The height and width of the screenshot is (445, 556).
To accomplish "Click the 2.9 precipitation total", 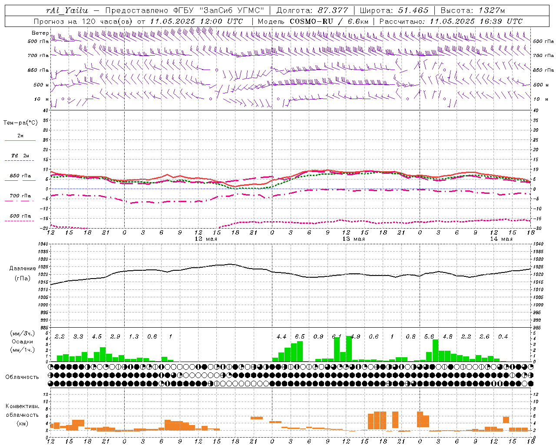I will click(x=115, y=337).
